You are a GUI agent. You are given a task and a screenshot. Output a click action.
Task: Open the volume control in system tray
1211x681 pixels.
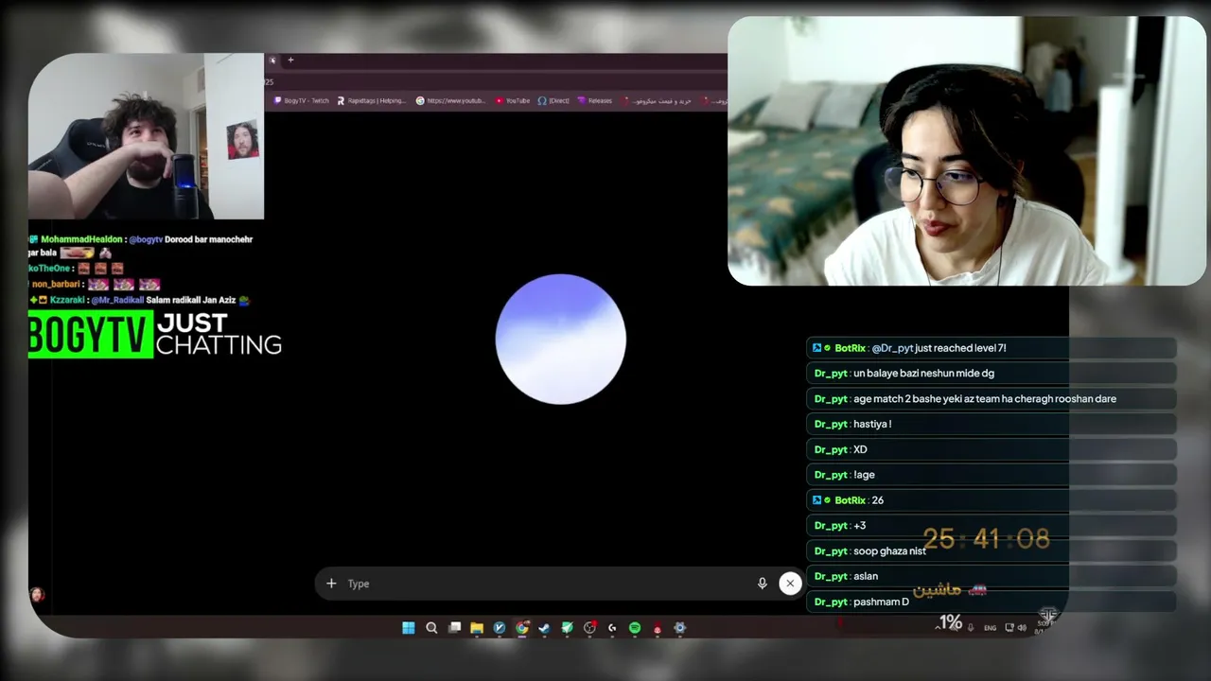pyautogui.click(x=1022, y=628)
